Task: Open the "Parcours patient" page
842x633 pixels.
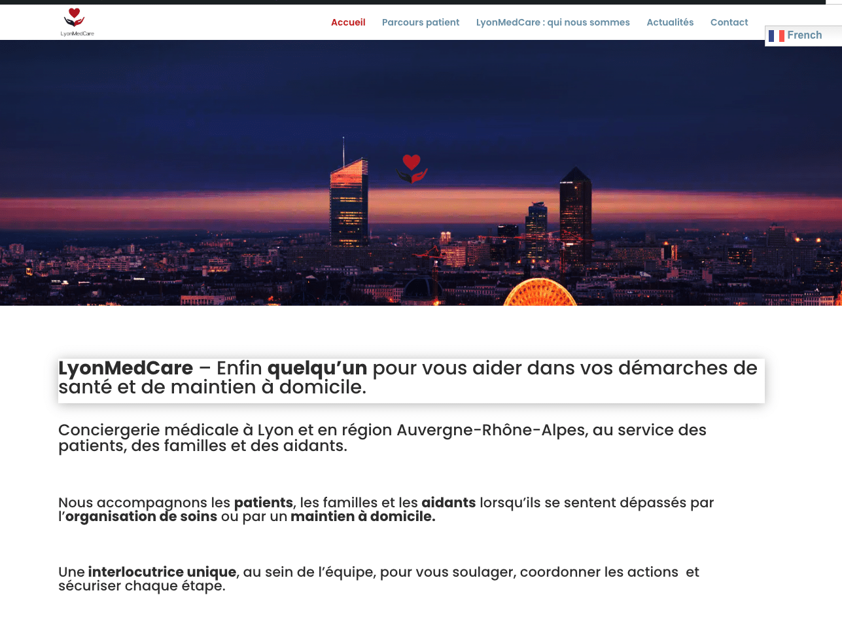Action: pyautogui.click(x=421, y=22)
